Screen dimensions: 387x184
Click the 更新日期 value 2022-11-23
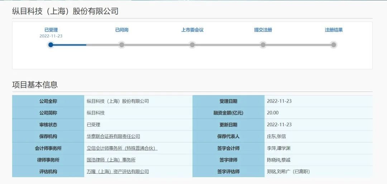[x=279, y=125]
